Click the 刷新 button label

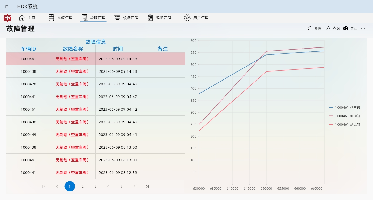click(x=319, y=28)
